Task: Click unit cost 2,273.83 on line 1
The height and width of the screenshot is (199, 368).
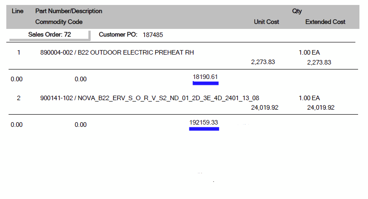Action: [263, 62]
